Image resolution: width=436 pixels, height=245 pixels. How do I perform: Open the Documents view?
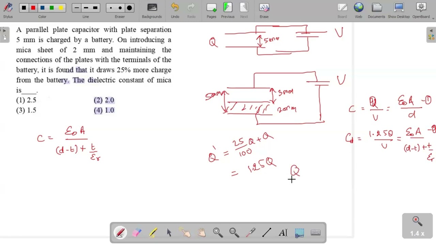tap(377, 11)
